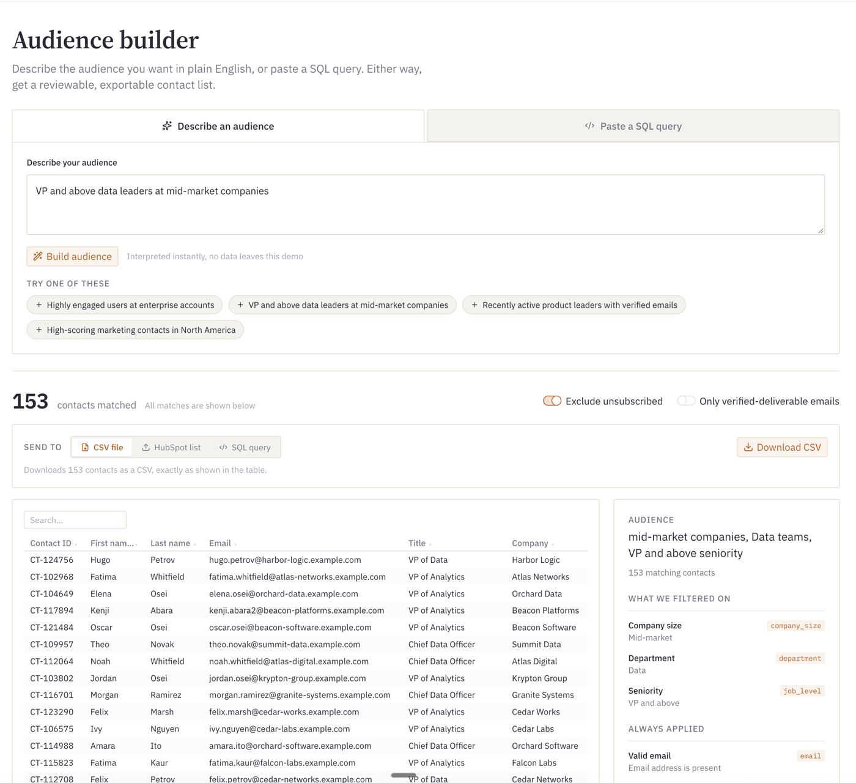Click the plus icon on High-scoring marketing contacts chip

(39, 330)
